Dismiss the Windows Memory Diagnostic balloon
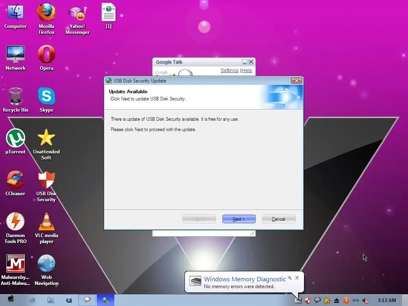Screen dimensions: 408x306 [x=297, y=278]
